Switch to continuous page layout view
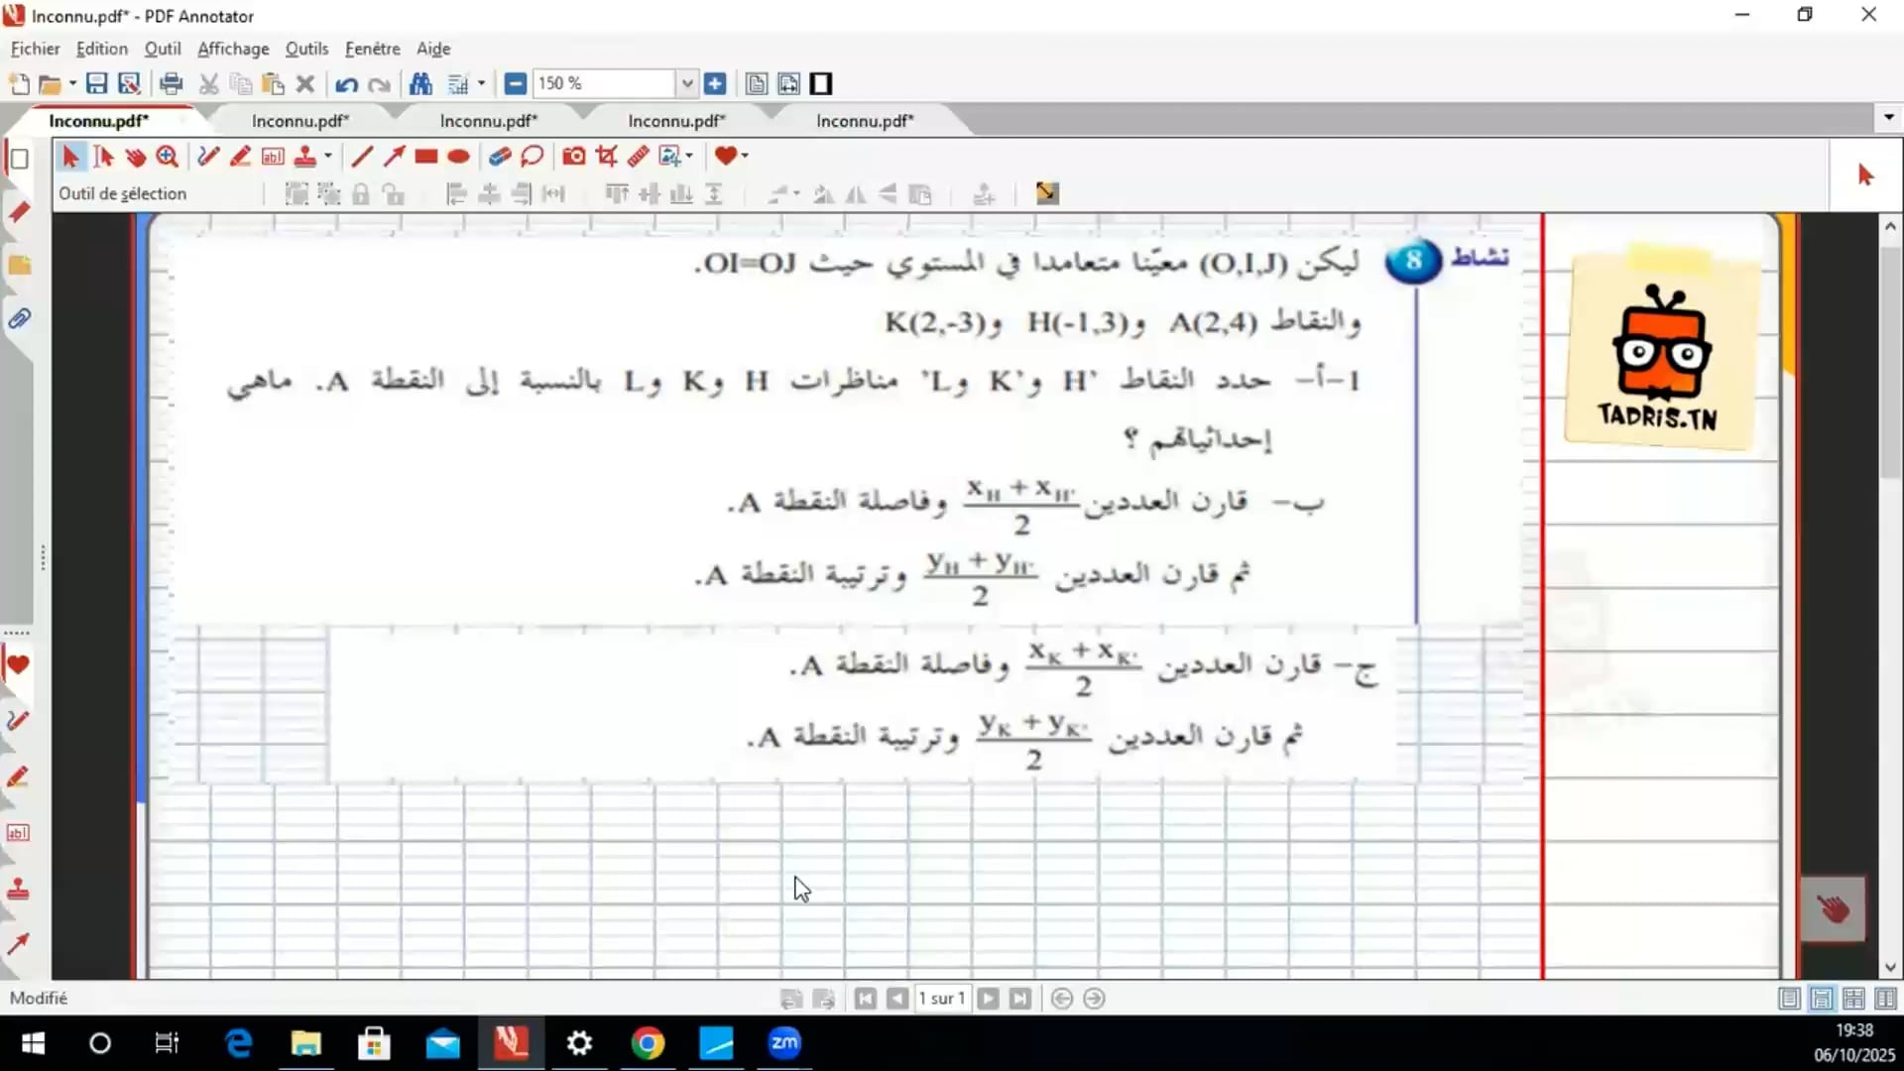 pyautogui.click(x=1822, y=999)
